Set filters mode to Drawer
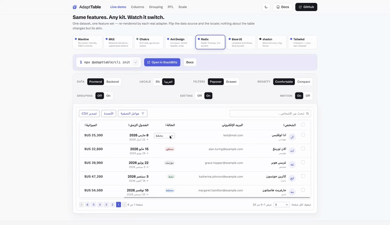This screenshot has height=225, width=390. 231,82
